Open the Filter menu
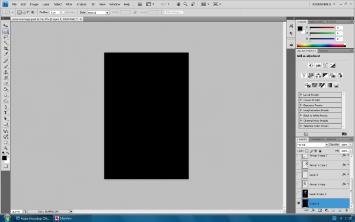 [69, 4]
